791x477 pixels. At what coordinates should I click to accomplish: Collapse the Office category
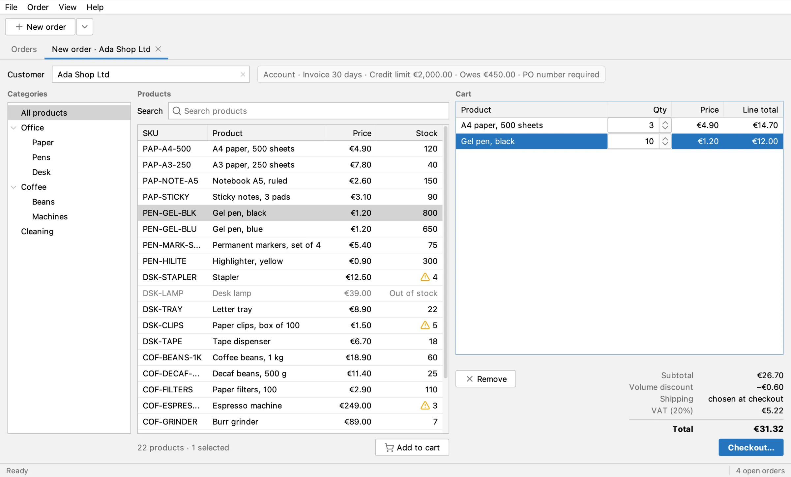(x=14, y=128)
